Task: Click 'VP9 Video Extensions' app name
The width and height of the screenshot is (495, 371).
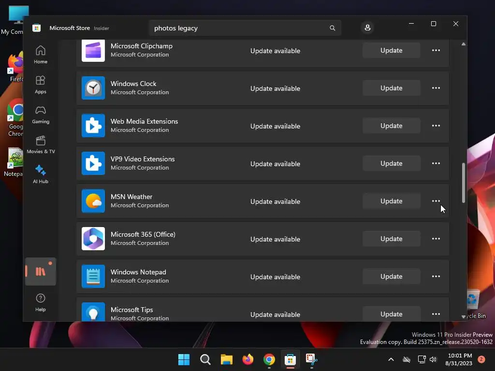Action: click(x=143, y=159)
